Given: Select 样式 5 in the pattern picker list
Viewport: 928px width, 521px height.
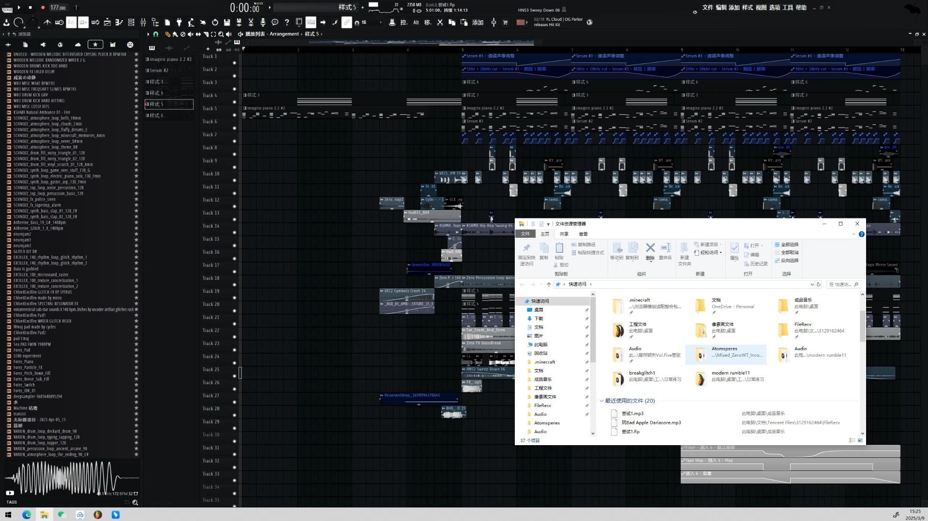Looking at the screenshot, I should click(169, 104).
